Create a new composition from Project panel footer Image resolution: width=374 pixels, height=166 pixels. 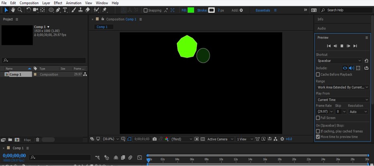[17, 140]
